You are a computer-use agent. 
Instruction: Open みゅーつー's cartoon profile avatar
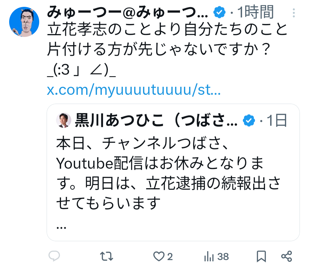pyautogui.click(x=24, y=22)
